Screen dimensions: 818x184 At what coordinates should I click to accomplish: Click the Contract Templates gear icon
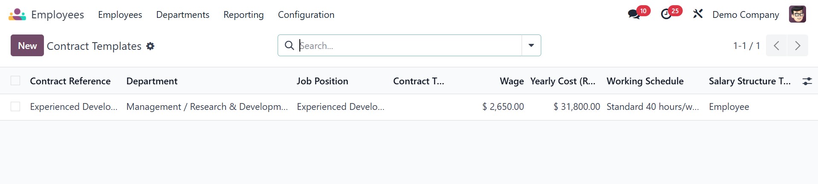pos(150,46)
